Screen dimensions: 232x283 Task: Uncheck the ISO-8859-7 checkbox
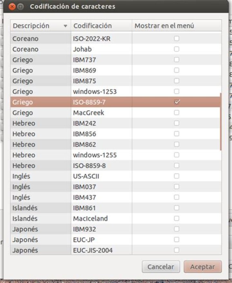click(177, 102)
